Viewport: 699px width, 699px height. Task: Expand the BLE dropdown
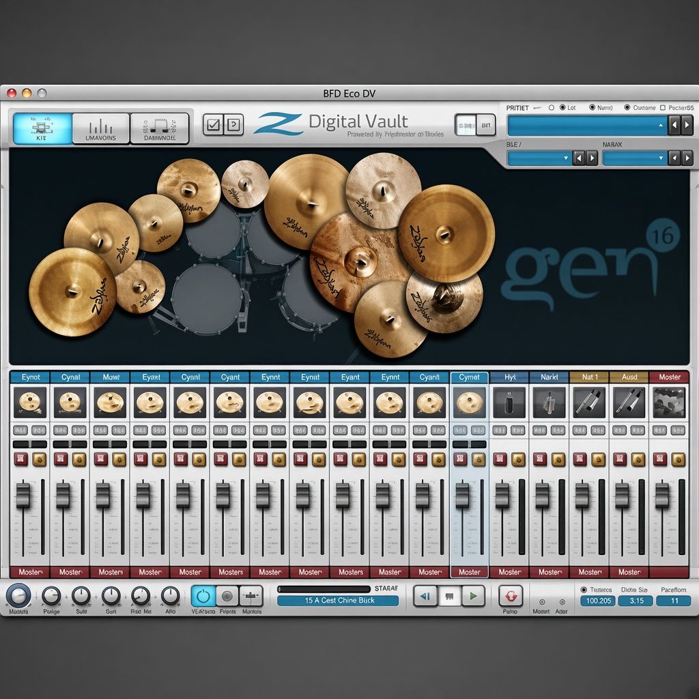tap(539, 158)
